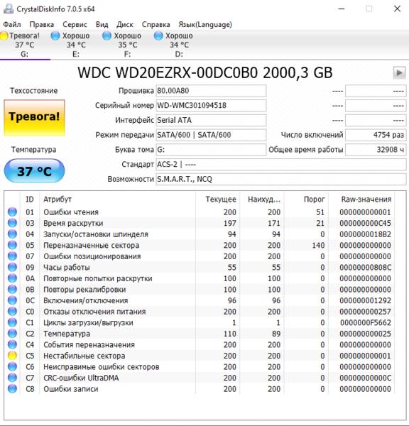The width and height of the screenshot is (409, 426).
Task: Click the status icon for Переназначенные сектора
Action: point(12,245)
